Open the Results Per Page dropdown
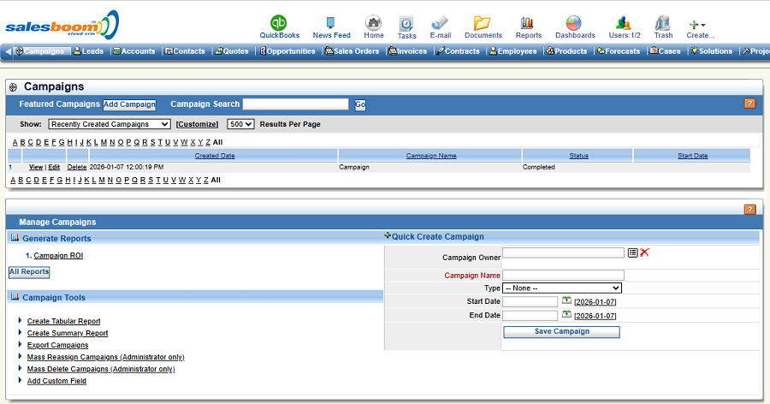Viewport: 770px width, 404px height. 240,124
